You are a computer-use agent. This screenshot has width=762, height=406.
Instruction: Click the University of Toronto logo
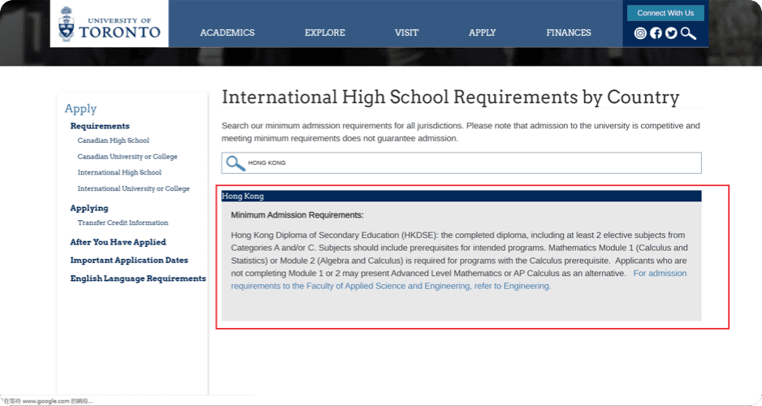pos(110,24)
